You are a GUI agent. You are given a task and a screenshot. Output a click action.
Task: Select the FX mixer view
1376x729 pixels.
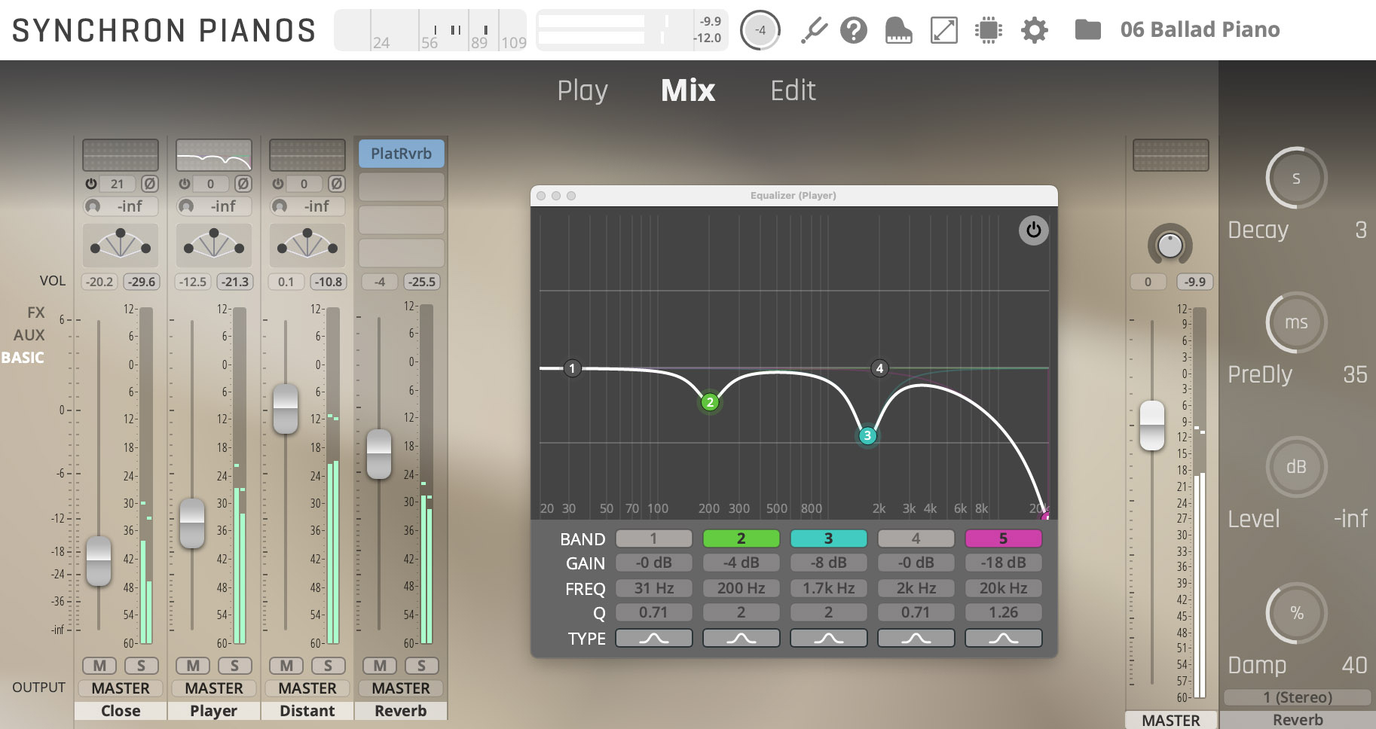point(36,313)
